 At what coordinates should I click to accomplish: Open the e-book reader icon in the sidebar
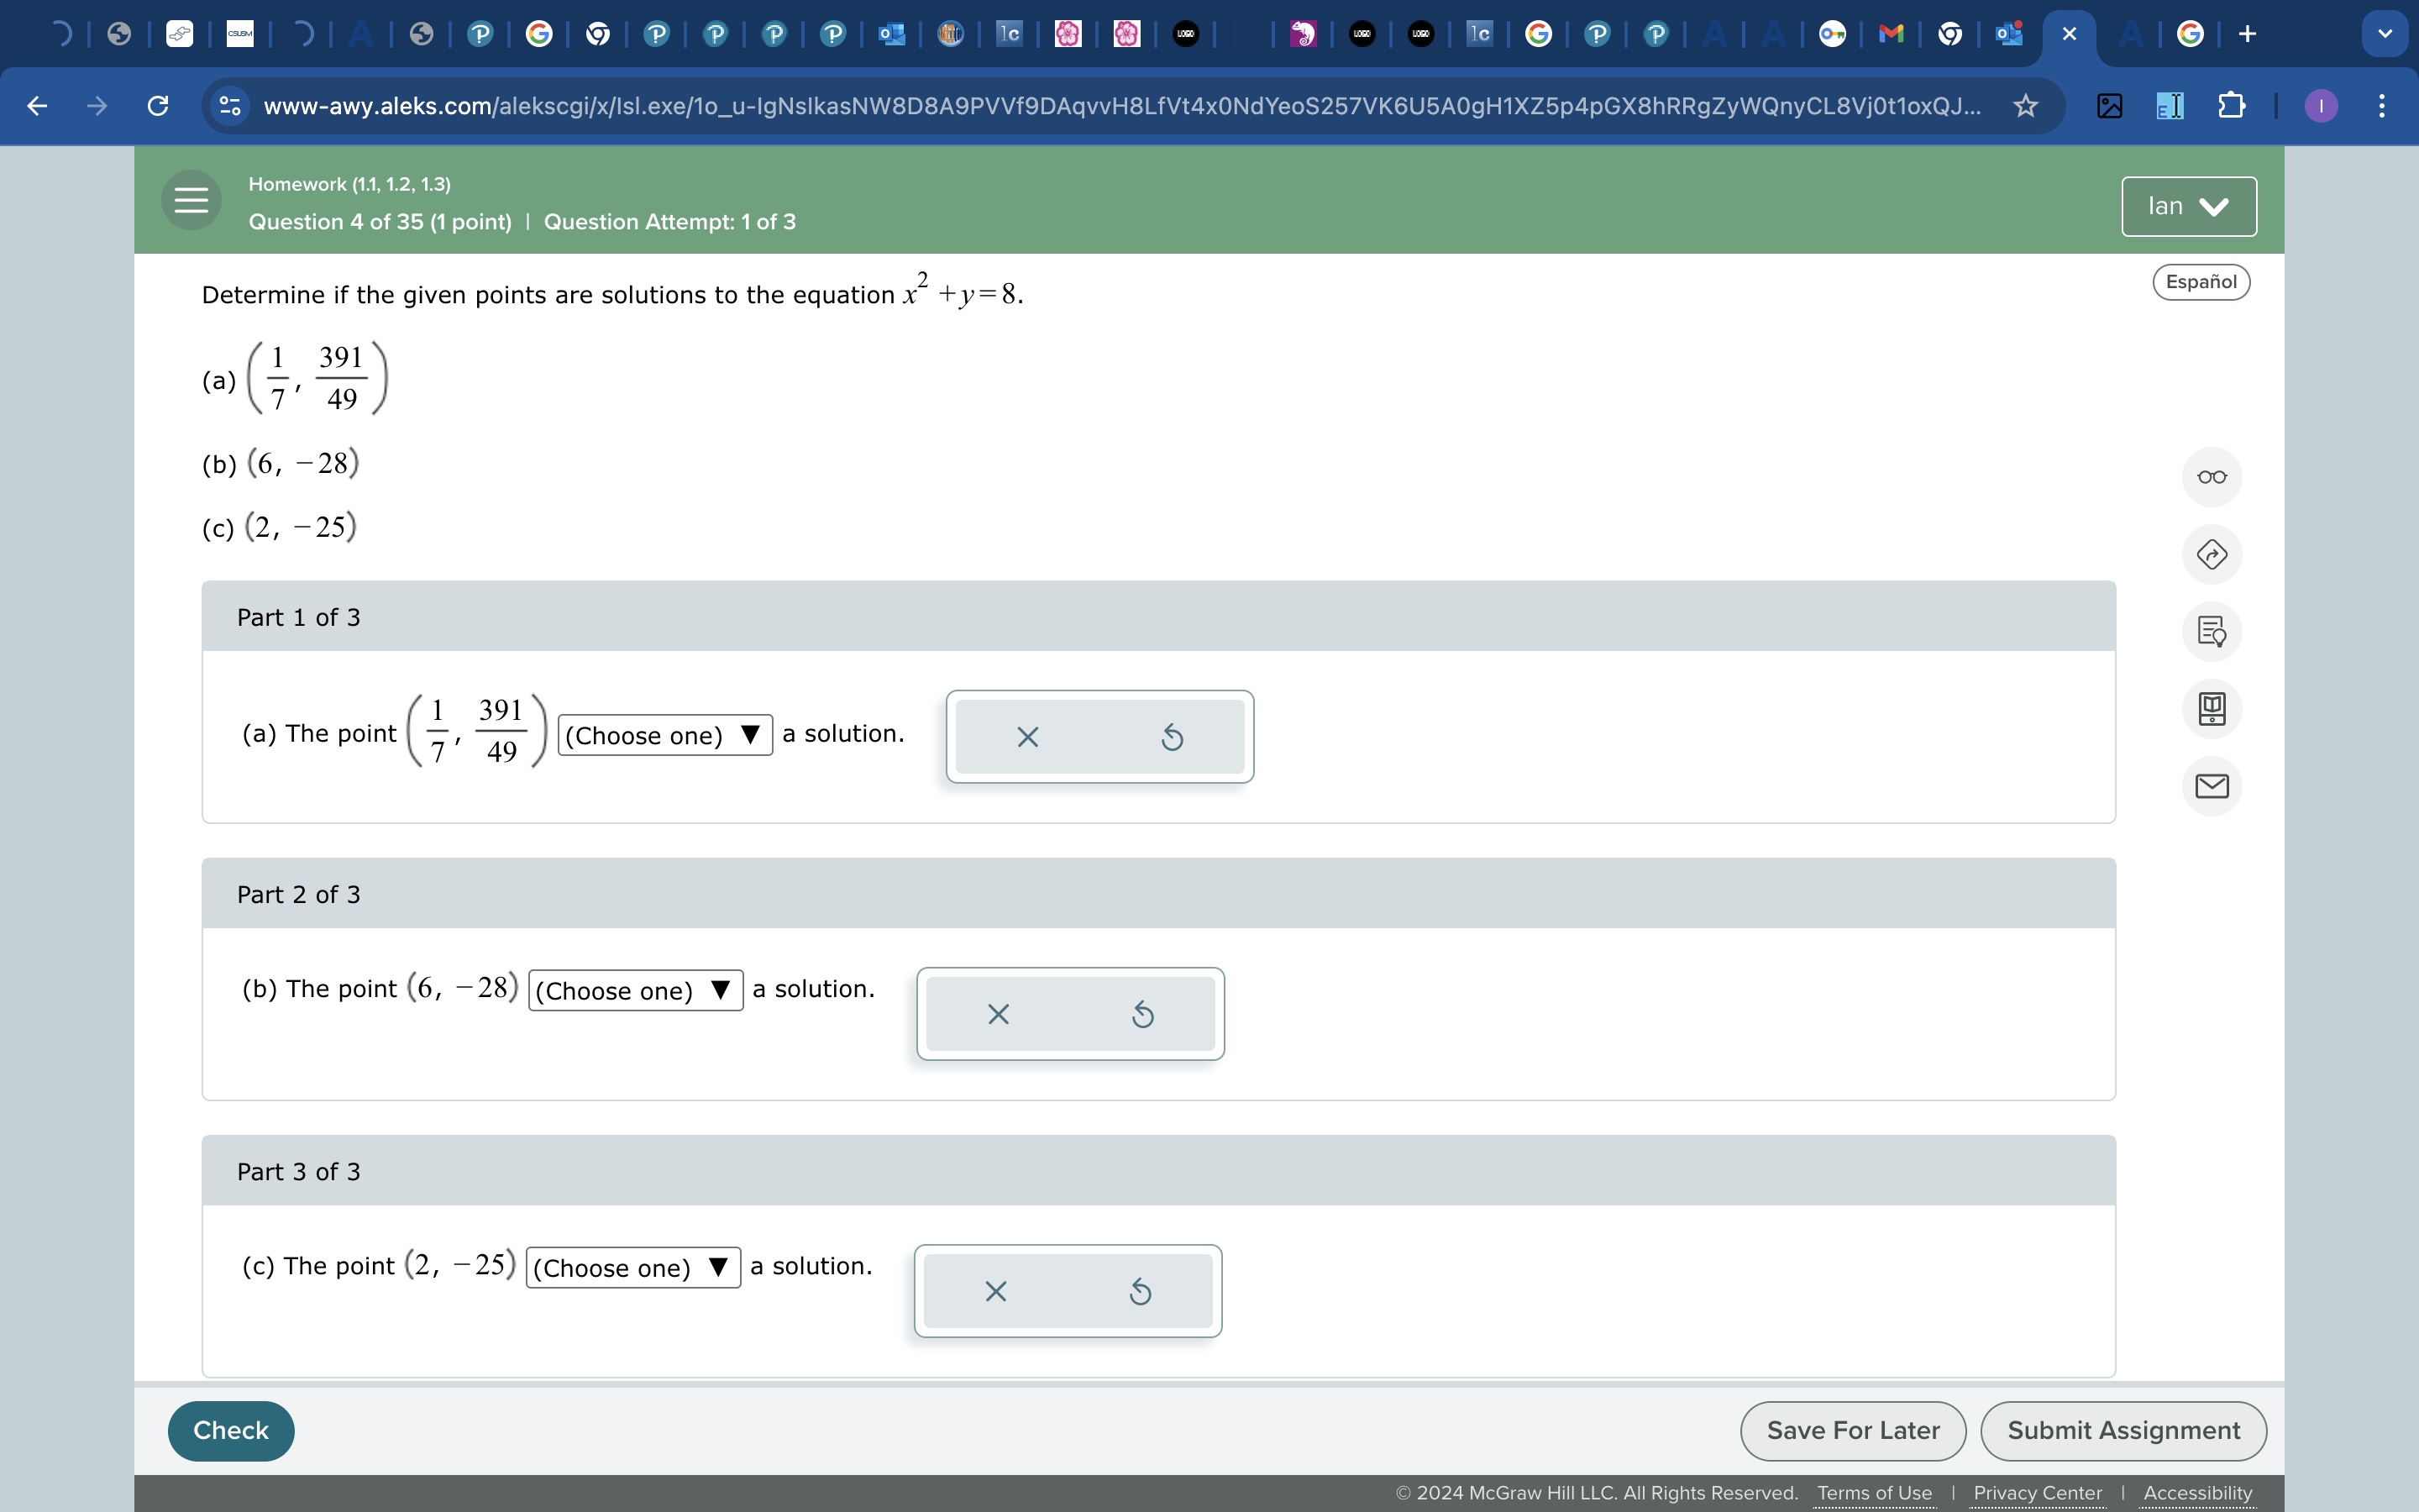tap(2212, 709)
